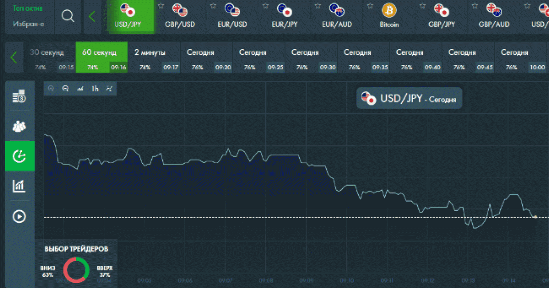Click the current price point on chart
Image resolution: width=549 pixels, height=288 pixels.
(535, 217)
